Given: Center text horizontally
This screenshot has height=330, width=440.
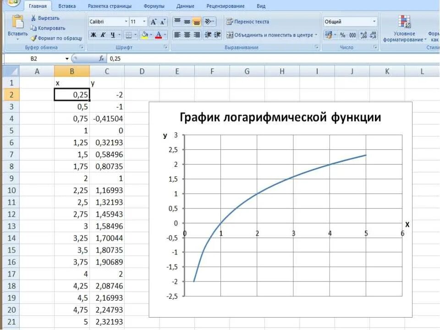Looking at the screenshot, I should pos(187,35).
